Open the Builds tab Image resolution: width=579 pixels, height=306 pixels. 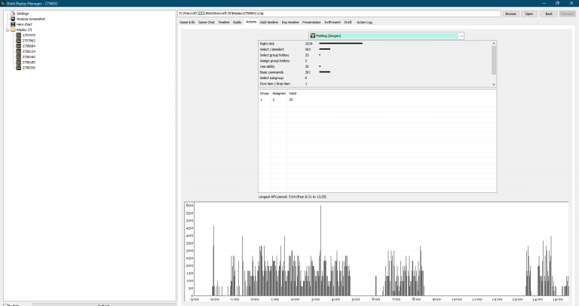tap(237, 23)
